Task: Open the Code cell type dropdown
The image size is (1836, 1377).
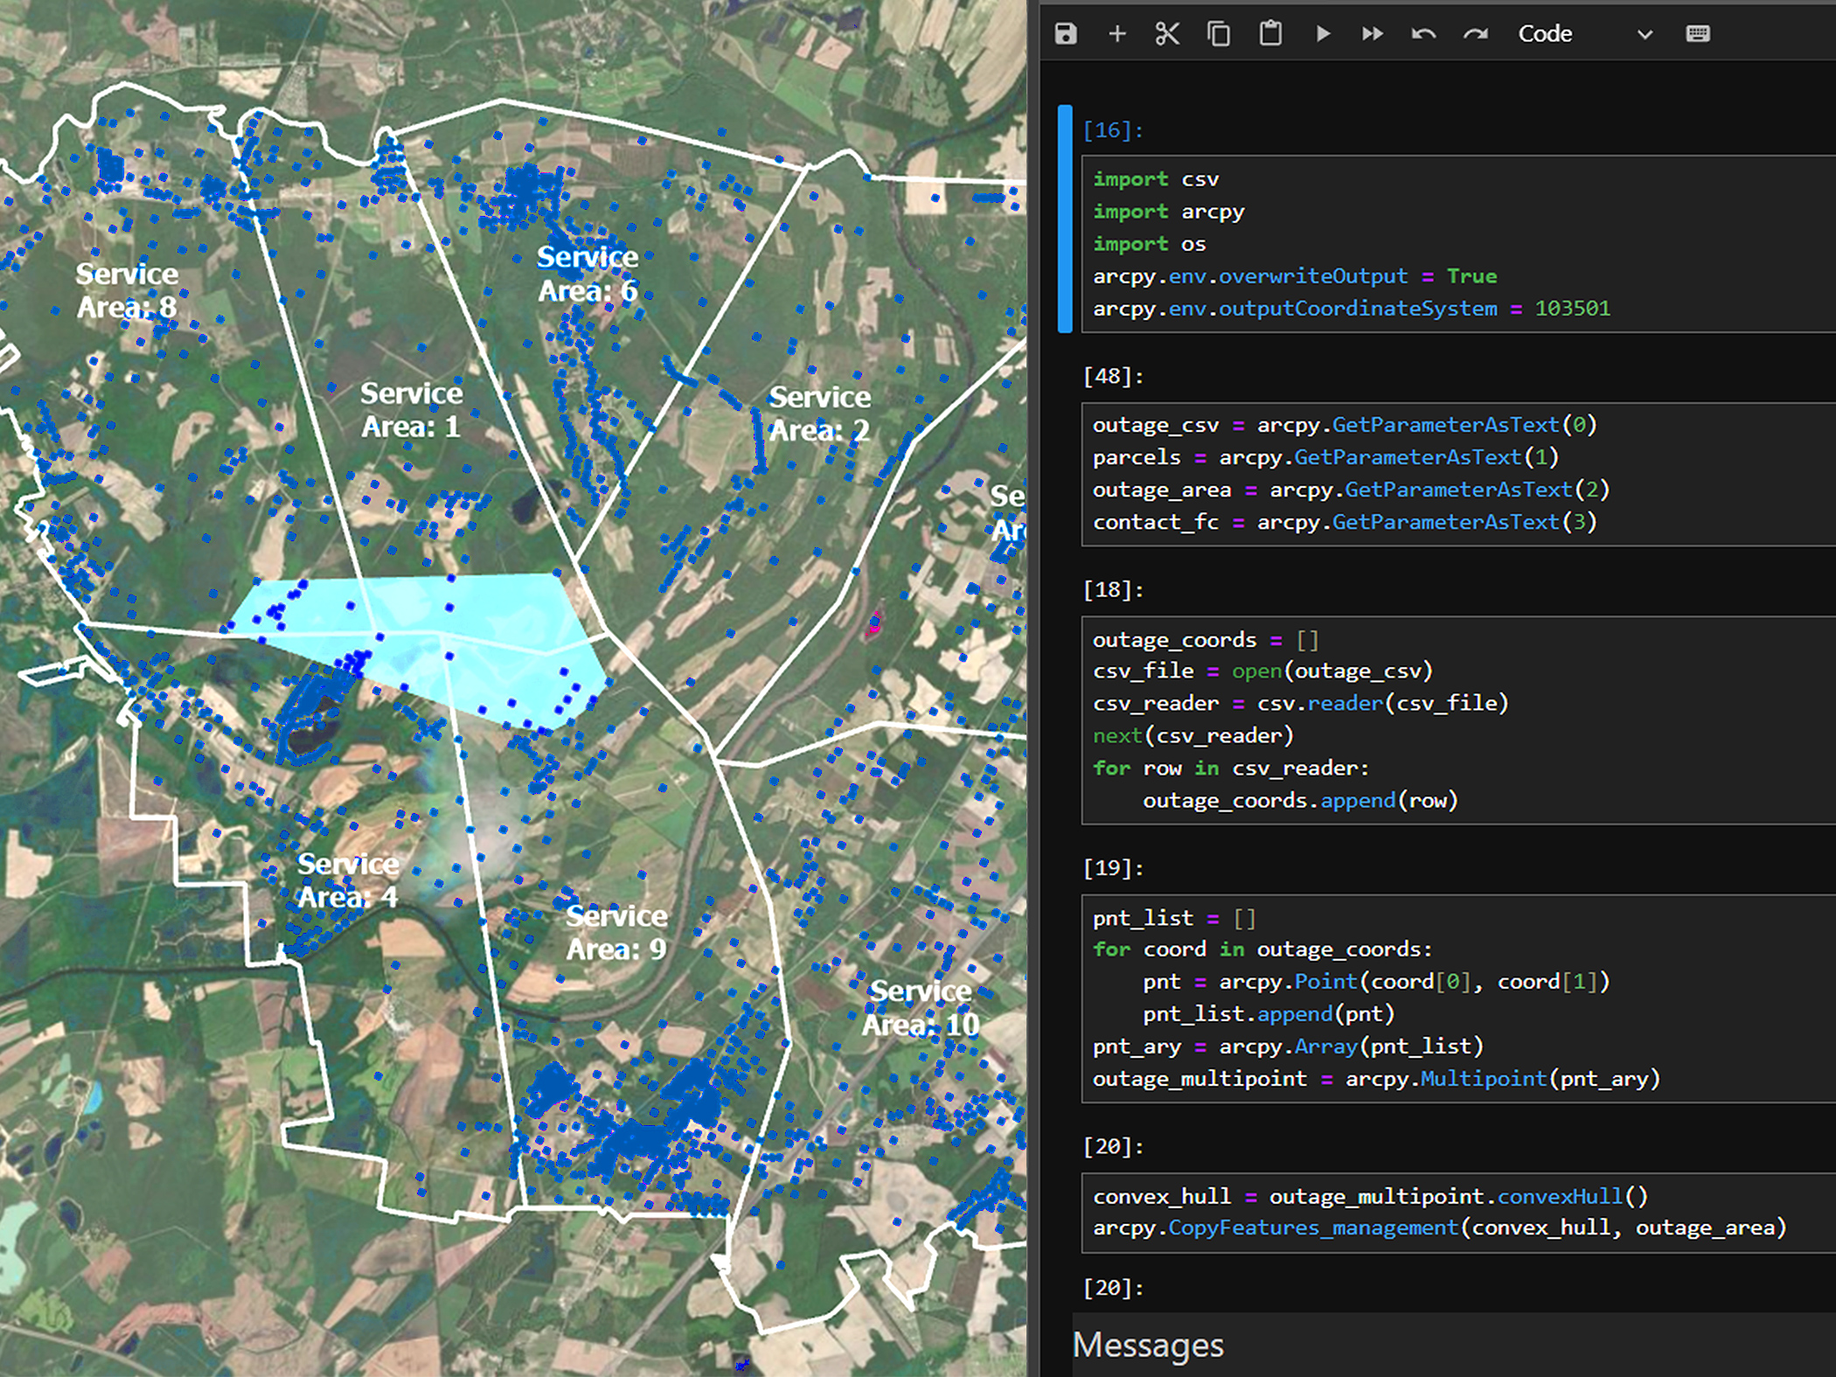Action: [1546, 33]
